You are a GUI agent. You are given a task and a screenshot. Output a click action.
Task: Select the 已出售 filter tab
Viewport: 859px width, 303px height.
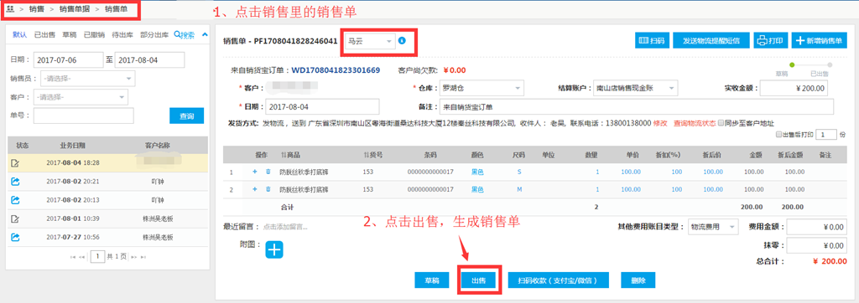44,35
